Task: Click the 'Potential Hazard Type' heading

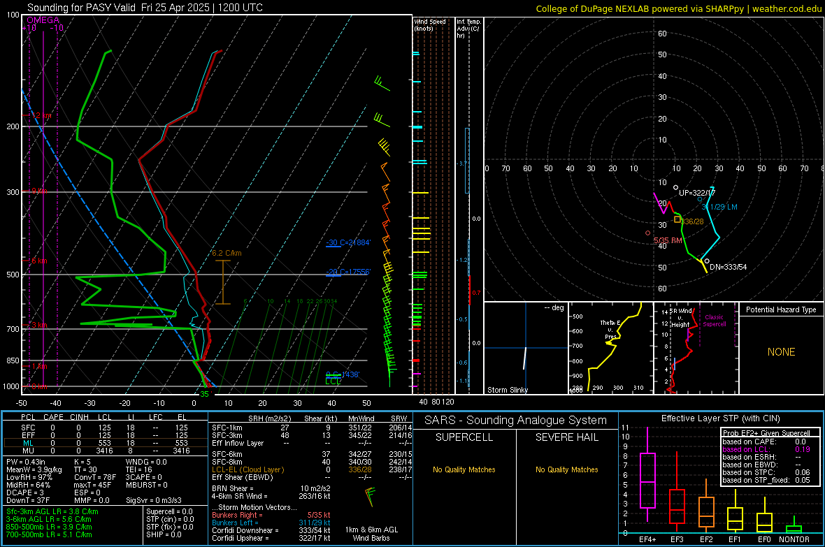Action: coord(781,309)
